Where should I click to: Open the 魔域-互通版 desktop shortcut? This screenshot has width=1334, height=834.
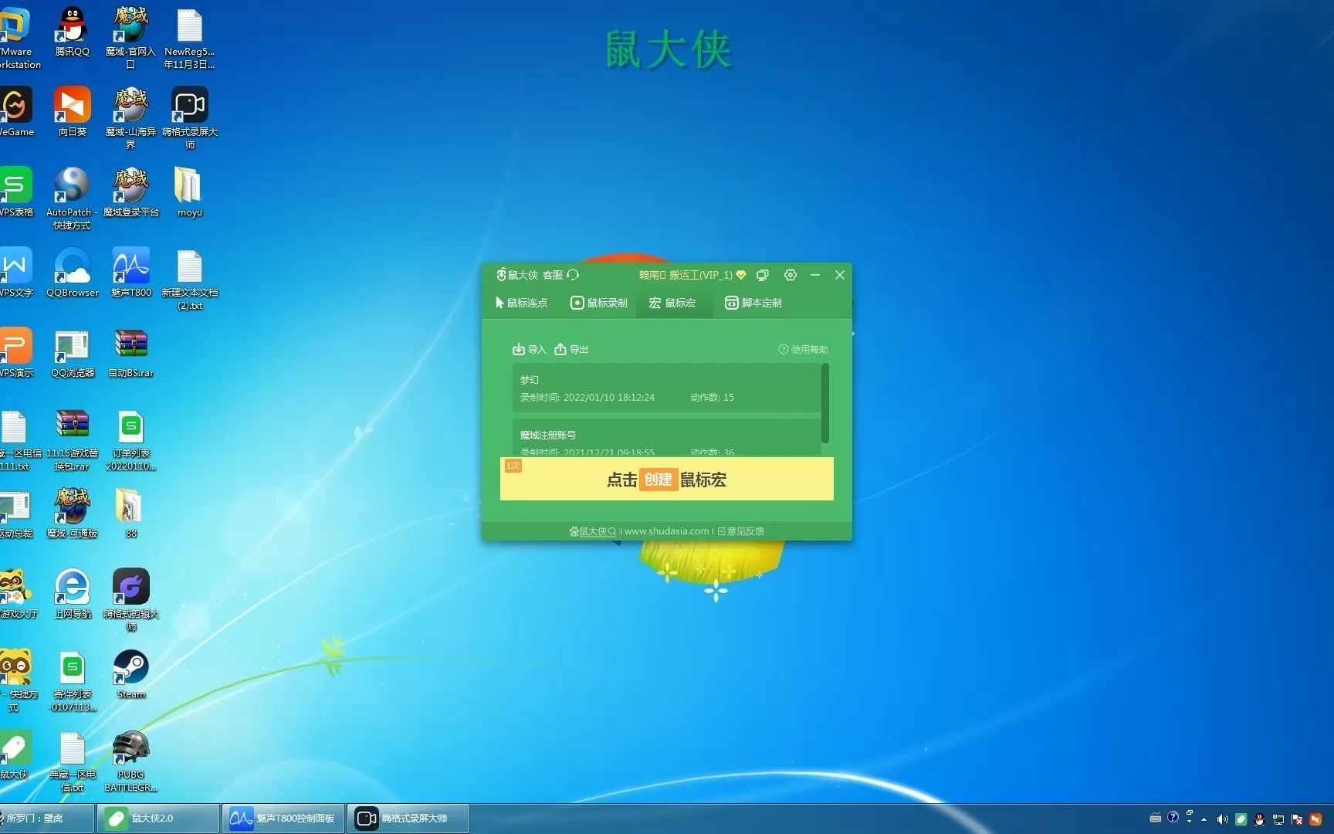tap(72, 514)
